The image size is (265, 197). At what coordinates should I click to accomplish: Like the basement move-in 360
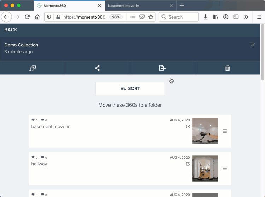[x=33, y=120]
